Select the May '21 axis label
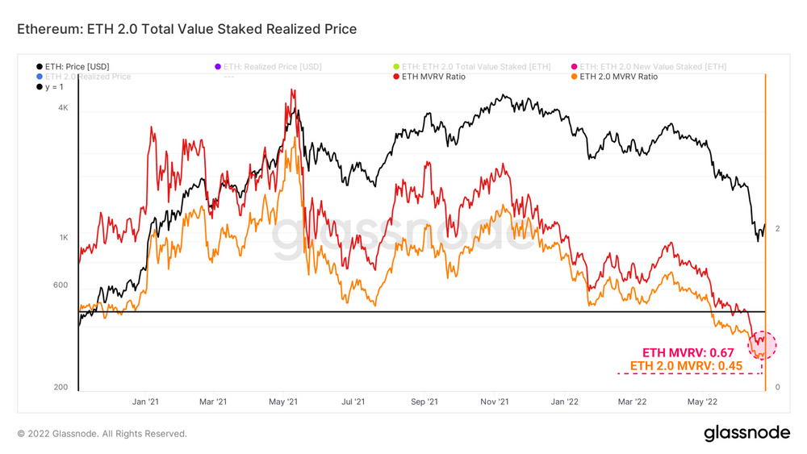The image size is (807, 454). click(283, 402)
